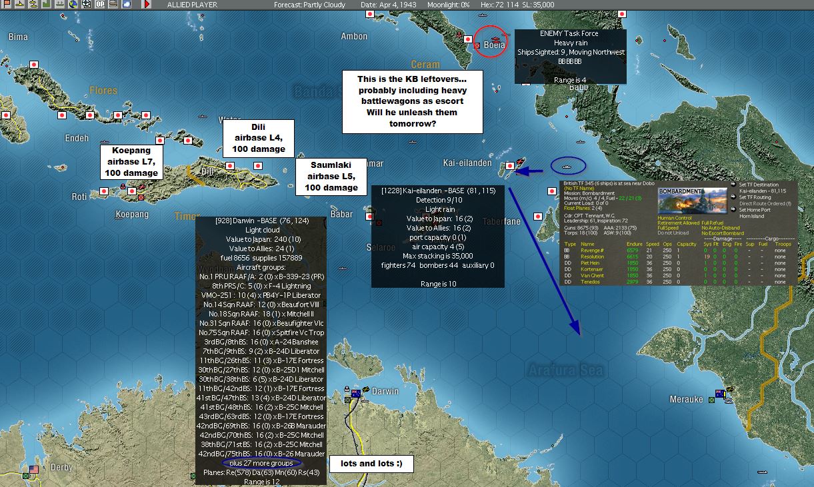Click Mission: Bombardment to change mission
The width and height of the screenshot is (814, 487).
pos(589,193)
